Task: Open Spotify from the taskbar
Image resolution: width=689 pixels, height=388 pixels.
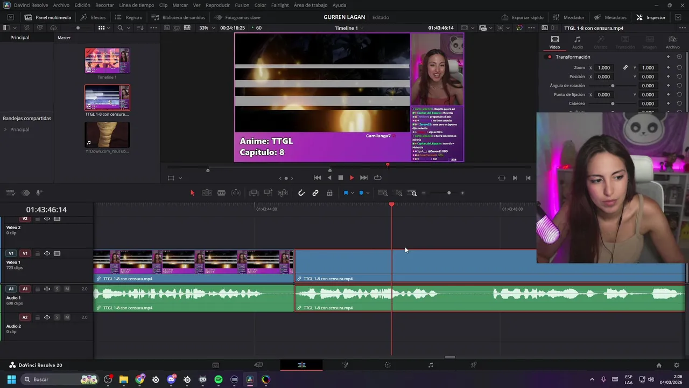Action: [219, 379]
